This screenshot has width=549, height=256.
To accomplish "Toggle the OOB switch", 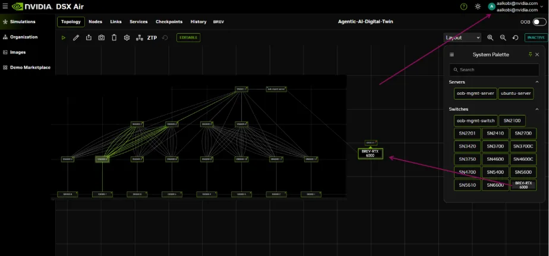I will (539, 22).
